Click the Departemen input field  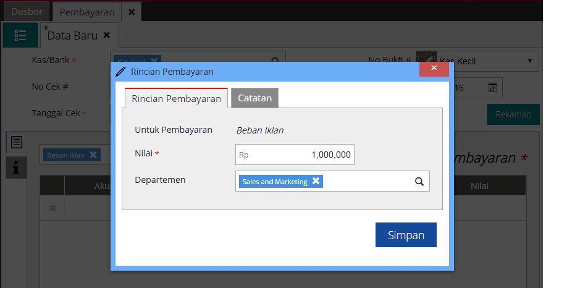coord(332,182)
